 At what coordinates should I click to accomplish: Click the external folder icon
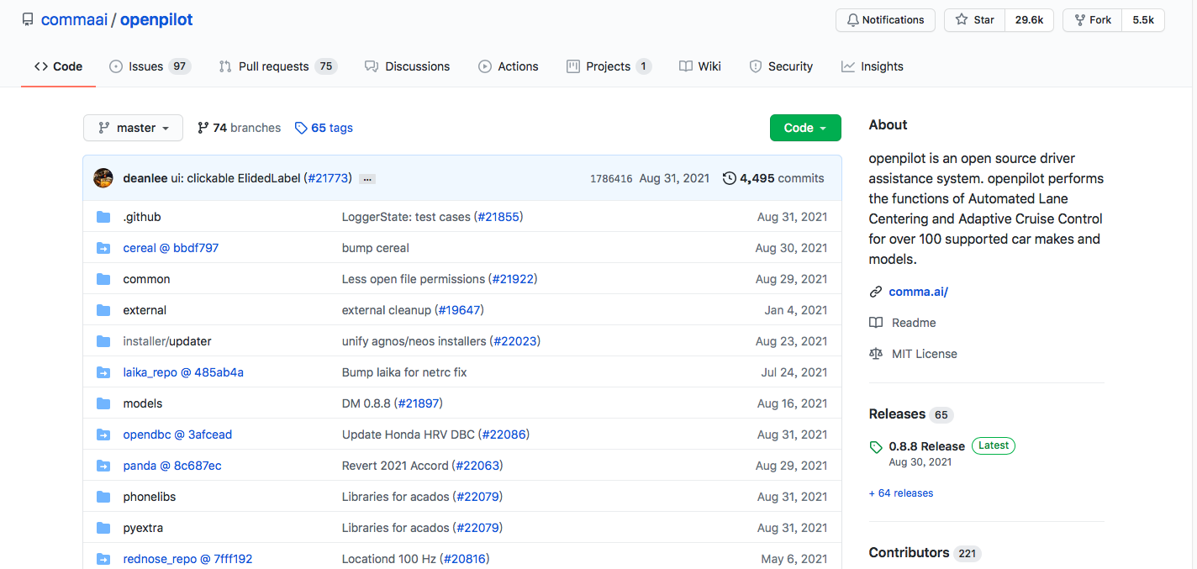pyautogui.click(x=103, y=310)
